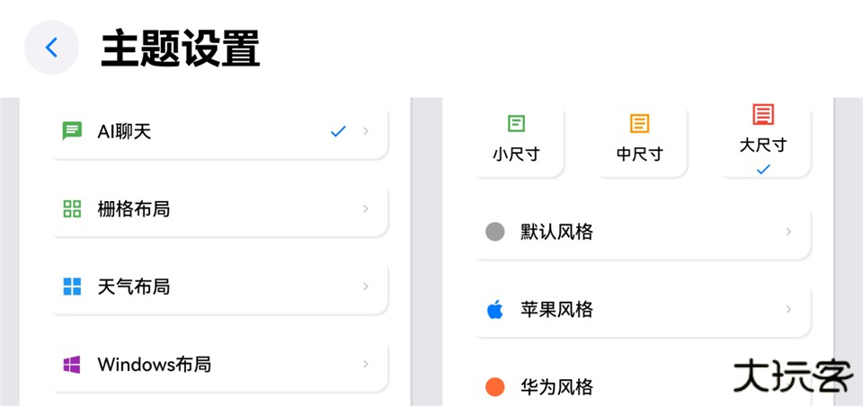Choose the 中尺寸 medium size option

click(x=639, y=144)
